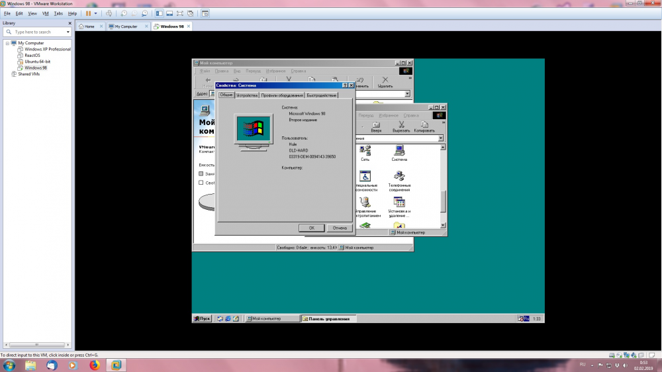
Task: Click Мой компьютер taskbar button in guest
Action: [x=272, y=319]
